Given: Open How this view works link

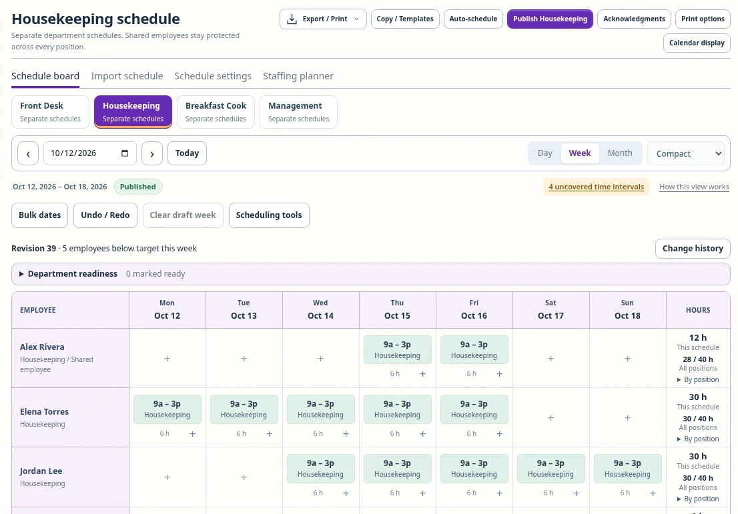Looking at the screenshot, I should pyautogui.click(x=694, y=187).
